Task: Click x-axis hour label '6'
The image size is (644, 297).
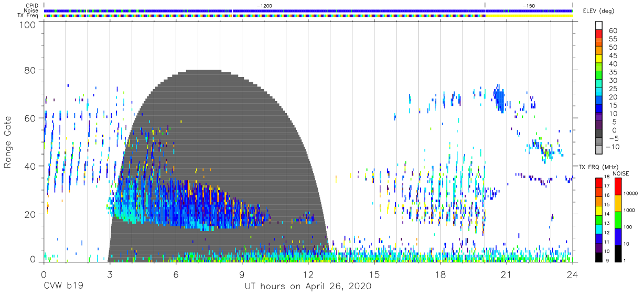Action: click(x=176, y=273)
